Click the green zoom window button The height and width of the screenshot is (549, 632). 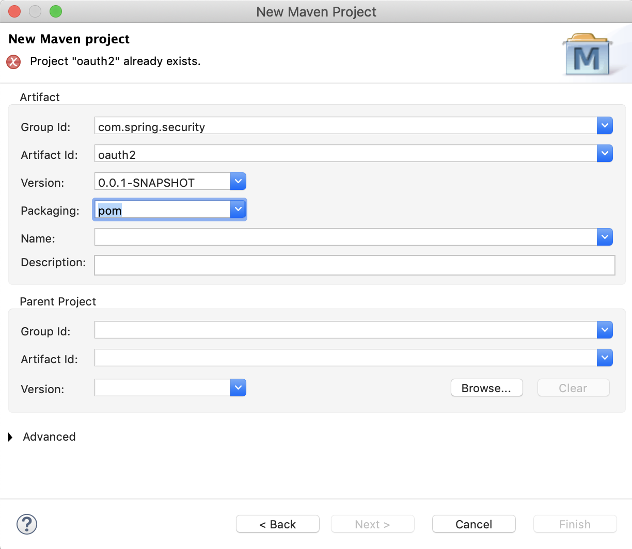[56, 11]
